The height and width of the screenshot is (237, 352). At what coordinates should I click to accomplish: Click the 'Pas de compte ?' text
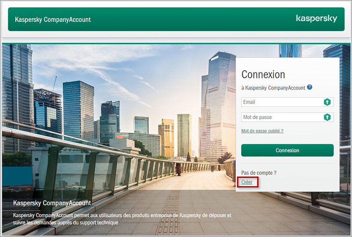[259, 173]
